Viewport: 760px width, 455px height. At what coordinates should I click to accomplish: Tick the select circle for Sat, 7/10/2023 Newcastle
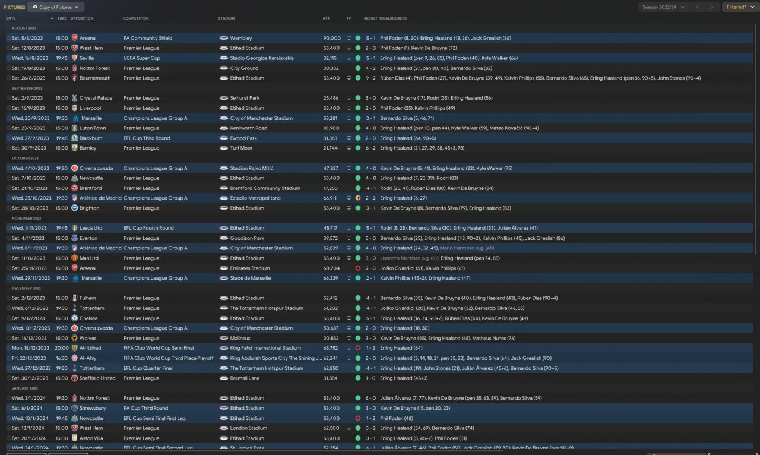coord(8,178)
